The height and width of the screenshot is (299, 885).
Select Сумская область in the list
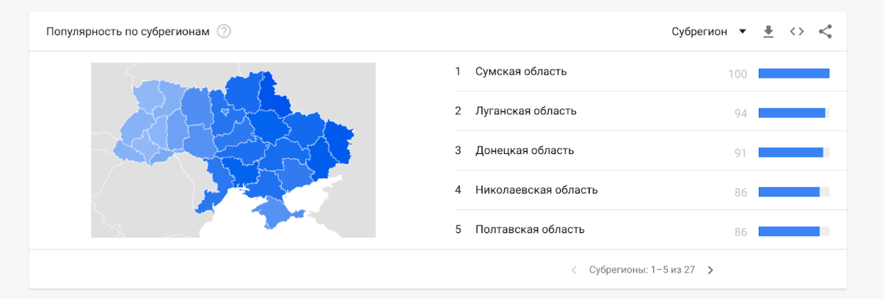point(521,71)
